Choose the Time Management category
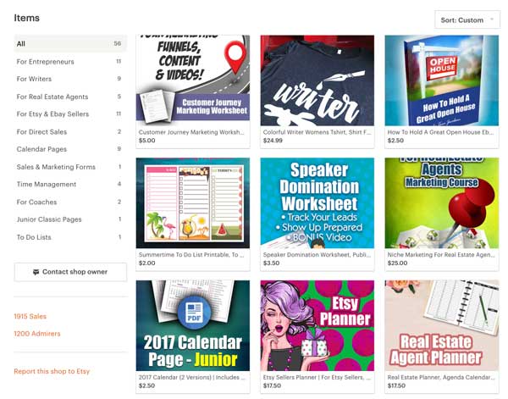This screenshot has height=399, width=508. click(x=70, y=184)
